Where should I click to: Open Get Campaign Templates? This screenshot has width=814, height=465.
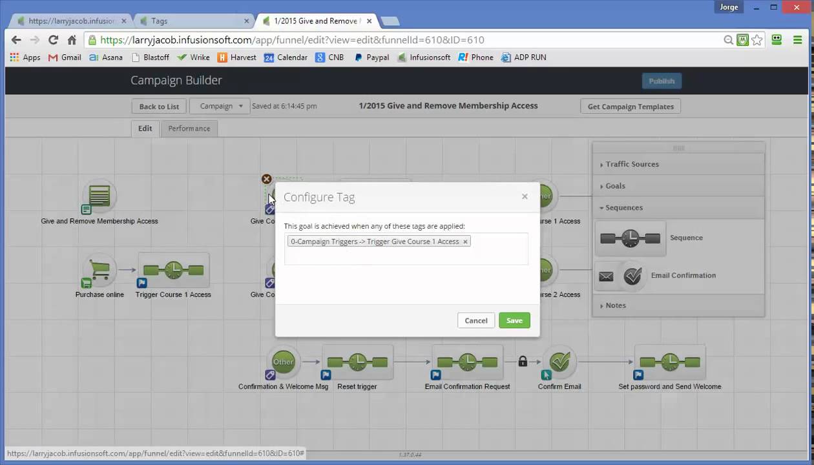point(631,107)
